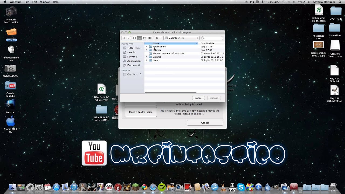This screenshot has width=345, height=194.
Task: Click the Choose button
Action: (x=214, y=98)
